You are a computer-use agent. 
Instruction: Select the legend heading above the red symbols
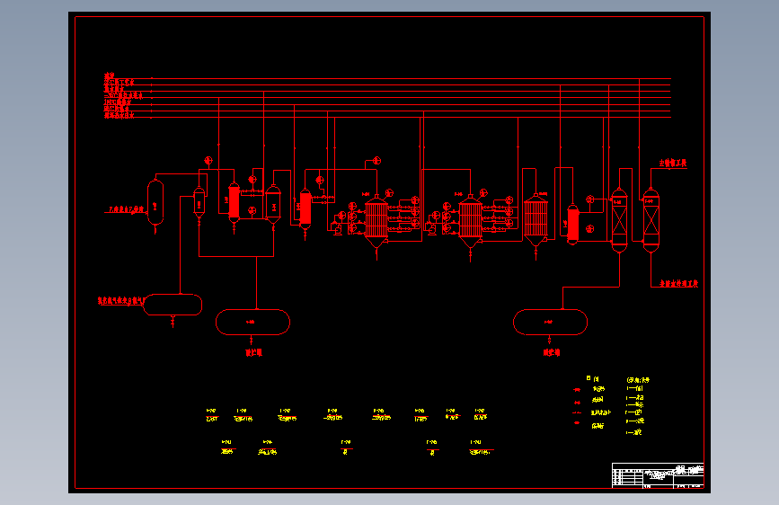592,379
